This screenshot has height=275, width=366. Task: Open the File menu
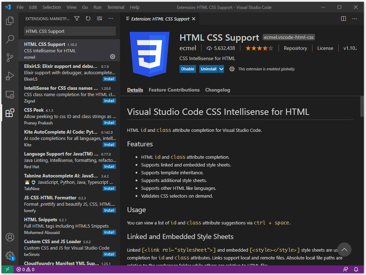point(20,7)
